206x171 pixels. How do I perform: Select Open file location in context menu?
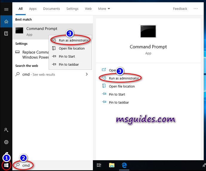[x=72, y=48]
